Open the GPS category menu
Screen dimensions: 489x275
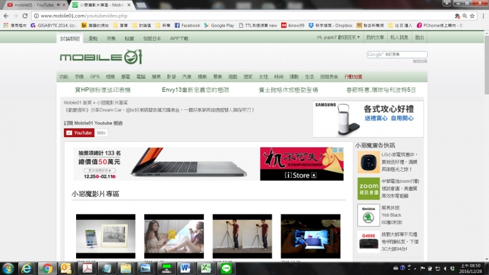point(94,77)
